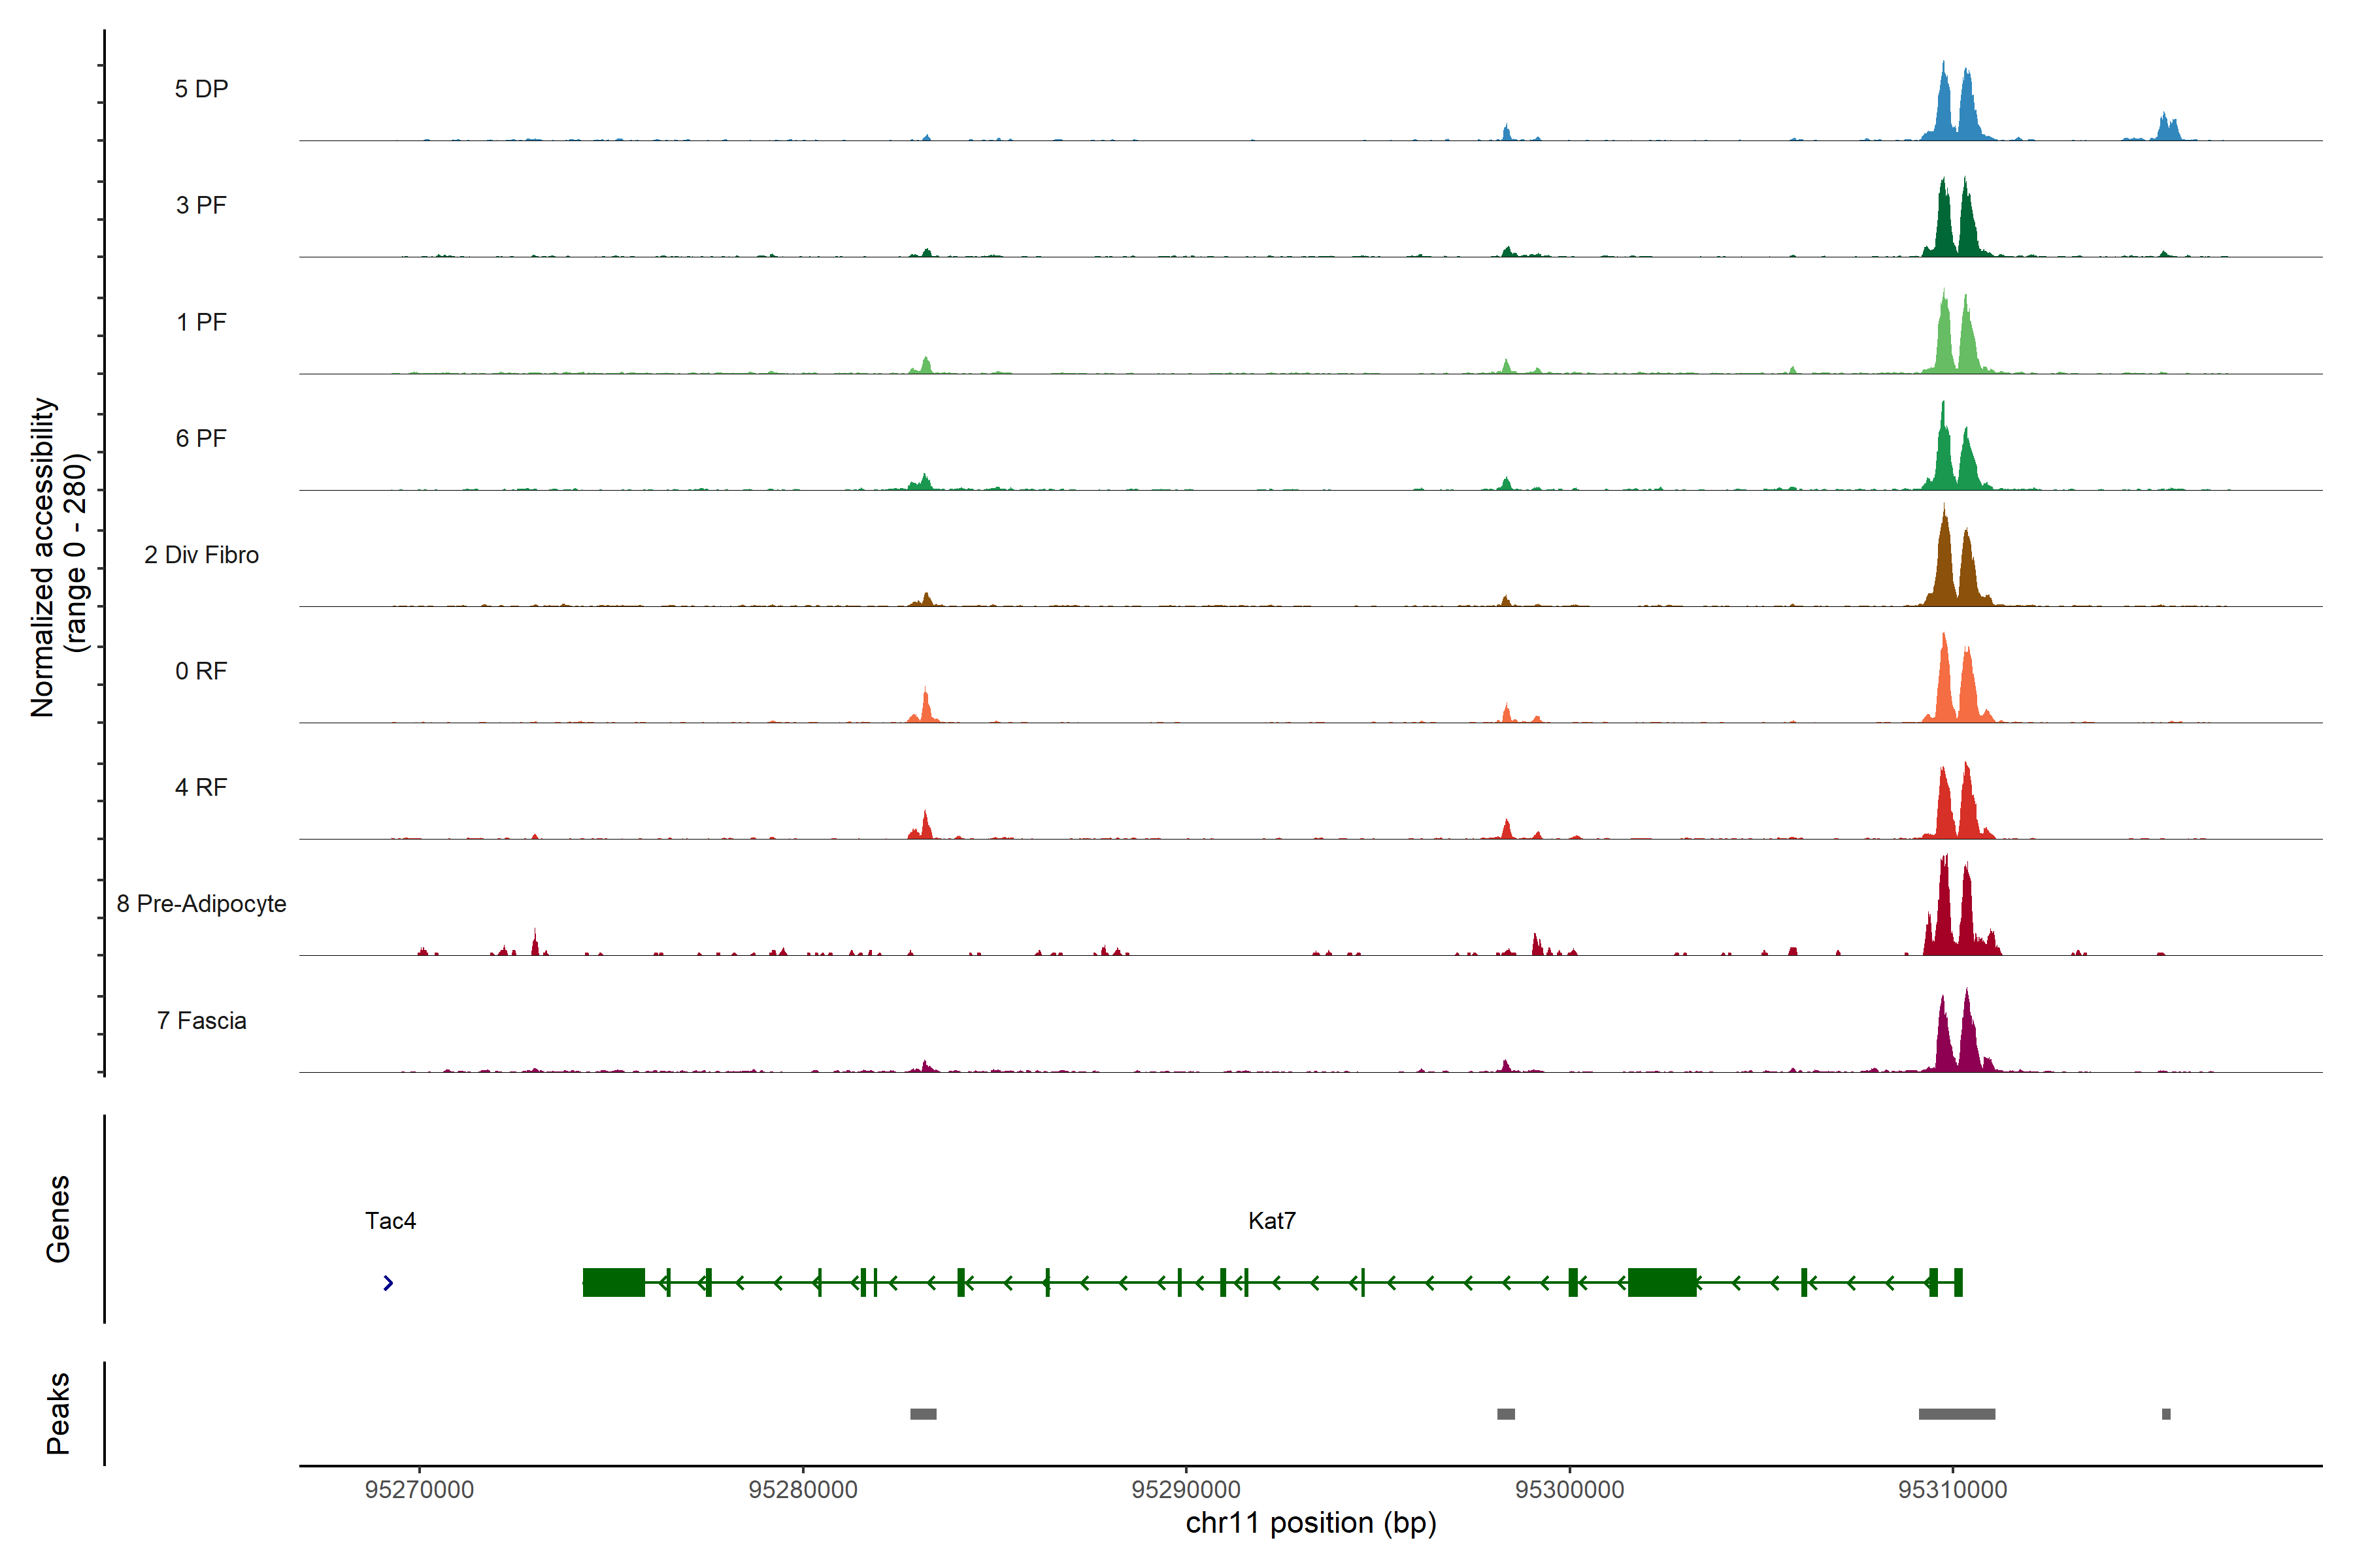Click the Tac4 gene label
Image resolution: width=2353 pixels, height=1568 pixels.
pyautogui.click(x=390, y=1221)
